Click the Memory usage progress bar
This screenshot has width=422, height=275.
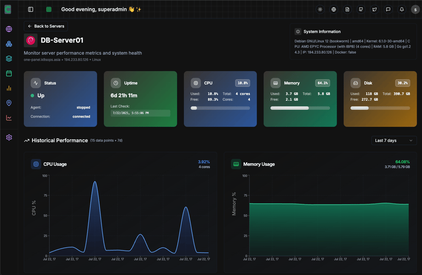coord(300,108)
